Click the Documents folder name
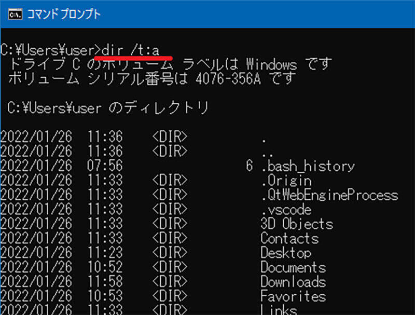415x315 pixels. click(293, 268)
